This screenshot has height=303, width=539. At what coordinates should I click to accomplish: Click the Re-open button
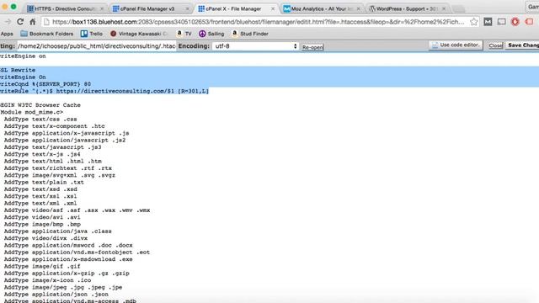click(312, 47)
